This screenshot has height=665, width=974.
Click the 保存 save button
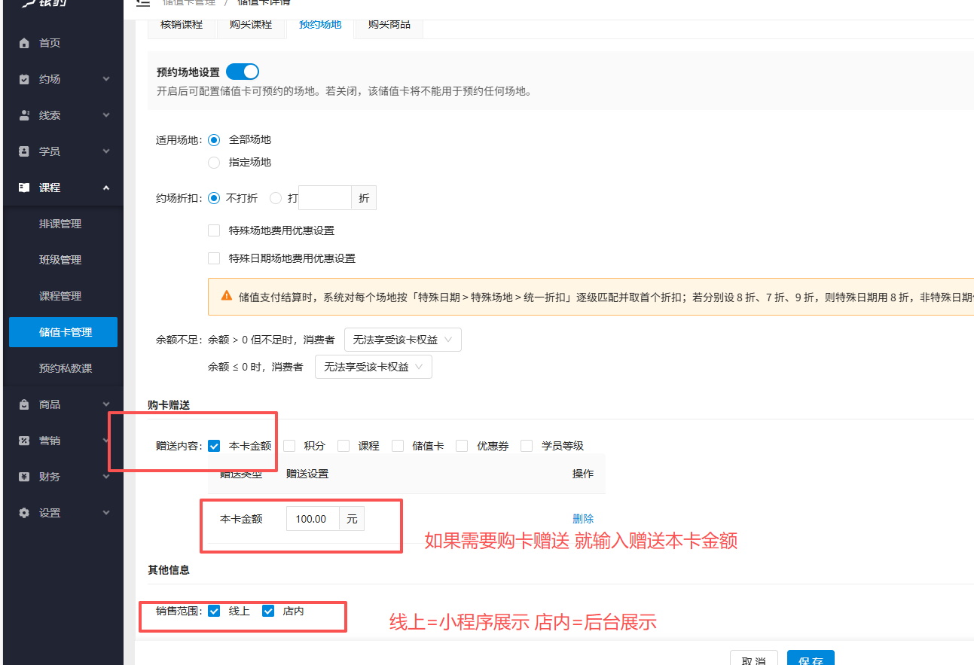[811, 660]
